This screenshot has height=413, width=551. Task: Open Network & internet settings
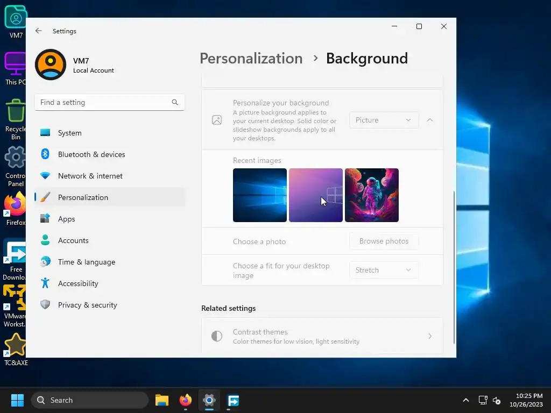tap(110, 176)
